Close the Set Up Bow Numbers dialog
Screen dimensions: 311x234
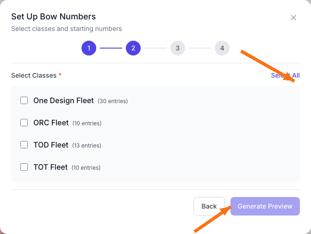(293, 18)
